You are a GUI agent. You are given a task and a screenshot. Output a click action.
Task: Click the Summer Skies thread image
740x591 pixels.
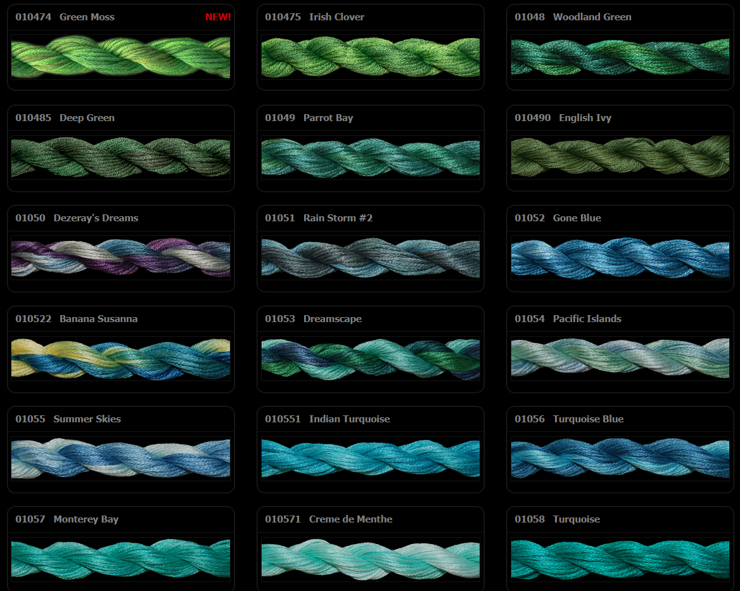coord(120,458)
